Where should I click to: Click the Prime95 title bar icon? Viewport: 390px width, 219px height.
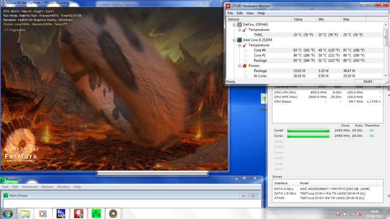pyautogui.click(x=2, y=180)
